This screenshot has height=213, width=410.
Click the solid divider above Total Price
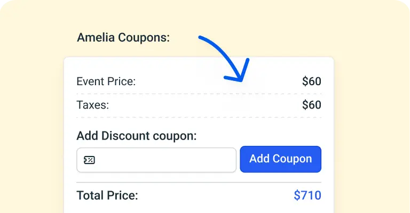click(199, 182)
